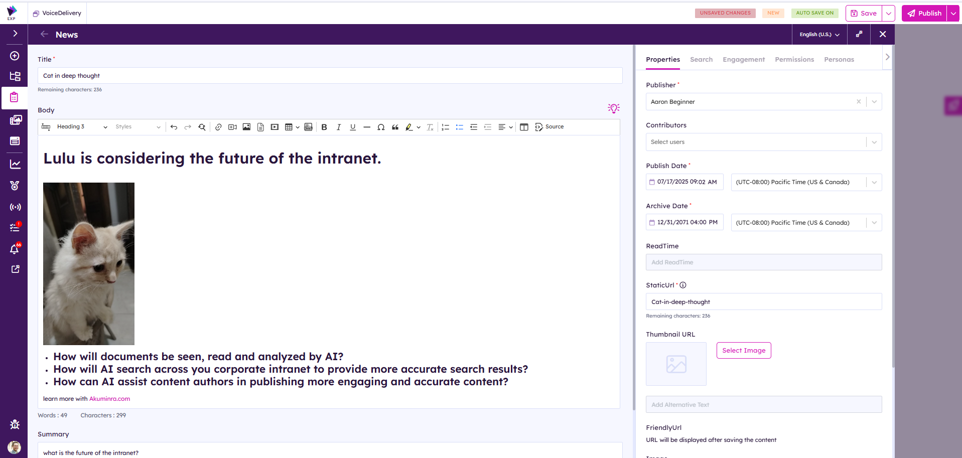This screenshot has height=458, width=962.
Task: Undo the last edit in the editor
Action: [x=174, y=127]
